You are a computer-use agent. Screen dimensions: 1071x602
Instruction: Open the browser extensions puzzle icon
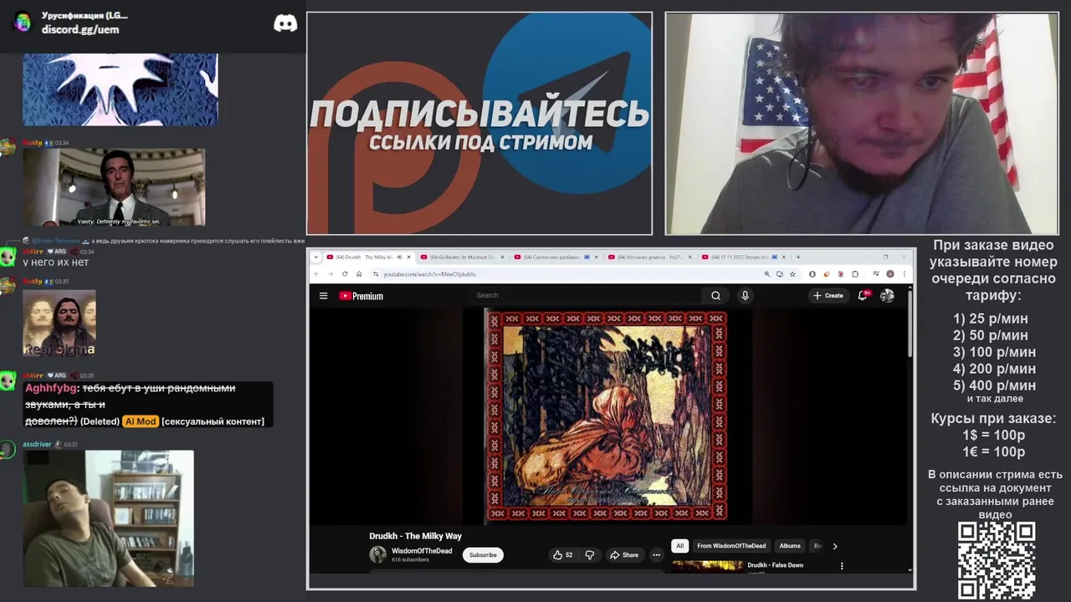(855, 273)
